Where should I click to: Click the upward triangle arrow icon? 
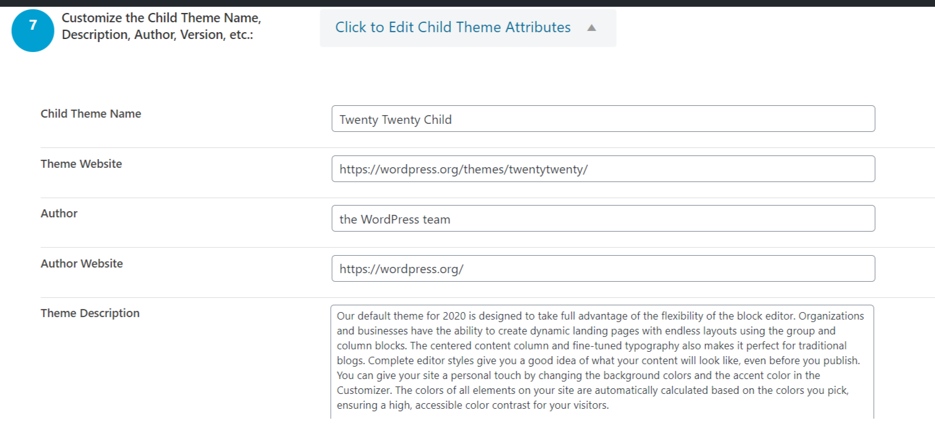coord(591,27)
